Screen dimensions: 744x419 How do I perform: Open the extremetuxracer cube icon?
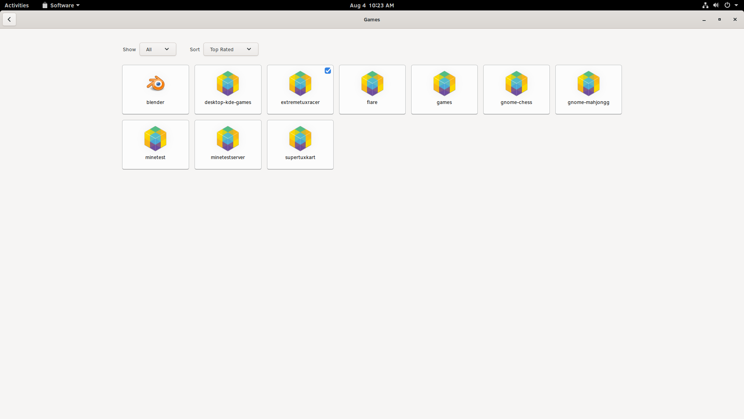[300, 83]
